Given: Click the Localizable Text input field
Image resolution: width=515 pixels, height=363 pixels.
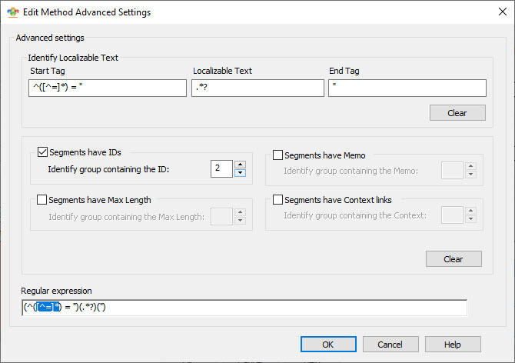Looking at the screenshot, I should tap(257, 88).
